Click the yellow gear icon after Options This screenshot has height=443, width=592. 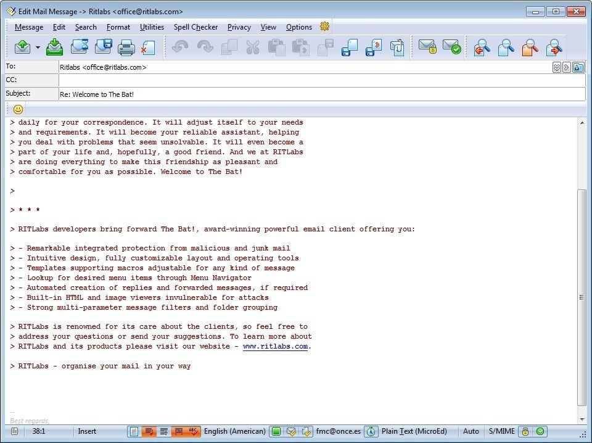tap(325, 27)
